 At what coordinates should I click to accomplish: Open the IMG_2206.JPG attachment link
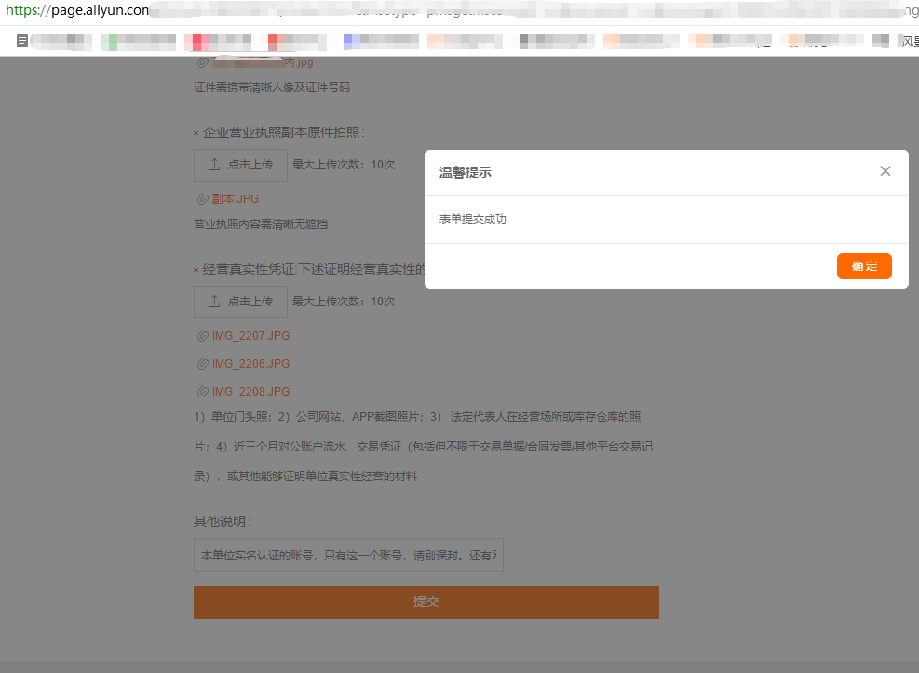[250, 364]
